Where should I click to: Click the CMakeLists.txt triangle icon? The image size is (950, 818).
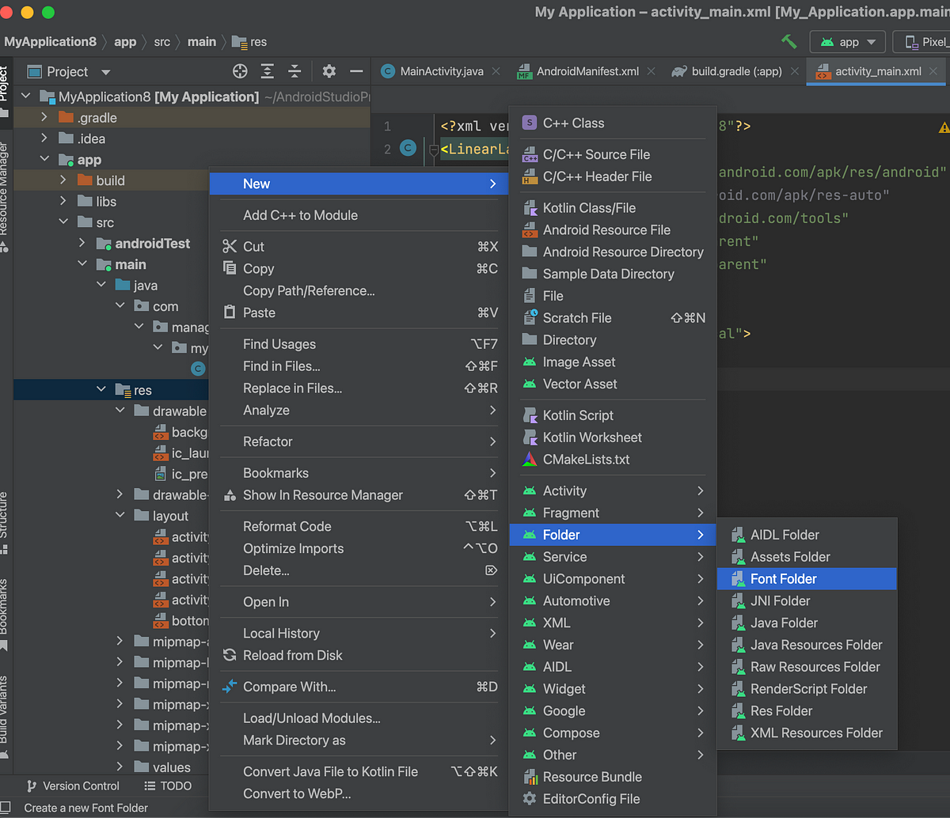pos(530,460)
